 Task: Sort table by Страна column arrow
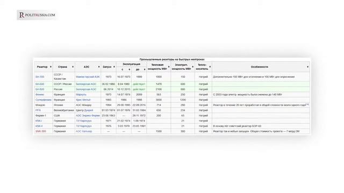[73, 66]
